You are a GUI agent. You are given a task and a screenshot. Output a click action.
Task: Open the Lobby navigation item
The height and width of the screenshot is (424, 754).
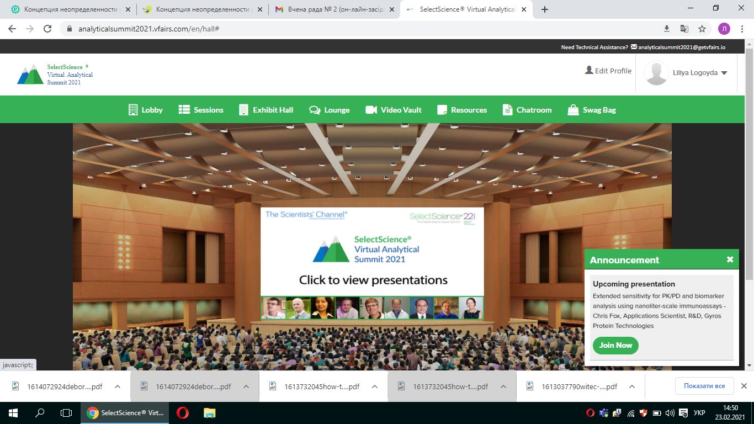[x=146, y=110]
